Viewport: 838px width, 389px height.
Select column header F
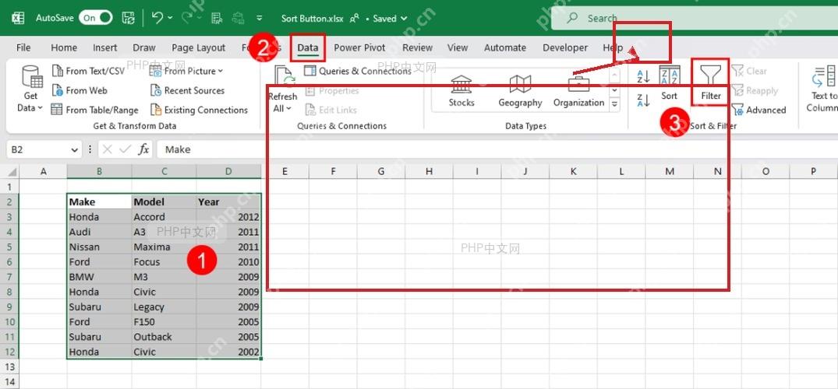333,171
